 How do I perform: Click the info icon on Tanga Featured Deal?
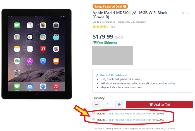[125, 6]
